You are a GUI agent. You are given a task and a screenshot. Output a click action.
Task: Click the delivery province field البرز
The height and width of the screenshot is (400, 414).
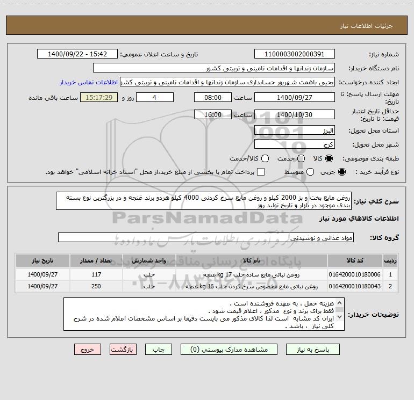(x=295, y=130)
